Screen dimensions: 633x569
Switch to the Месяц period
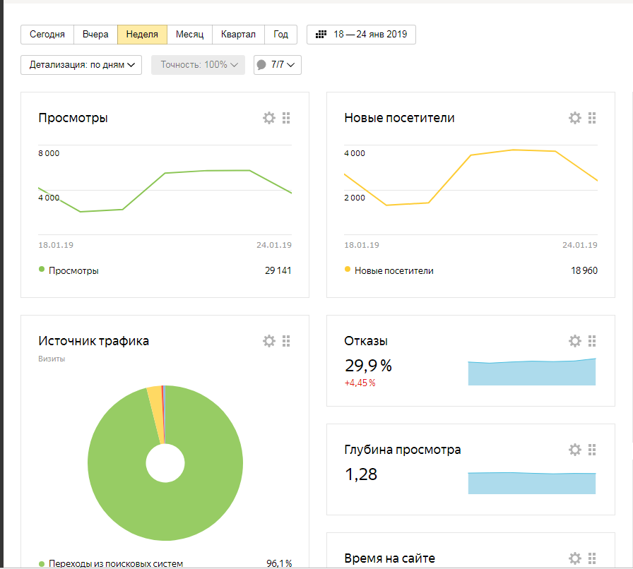(190, 35)
